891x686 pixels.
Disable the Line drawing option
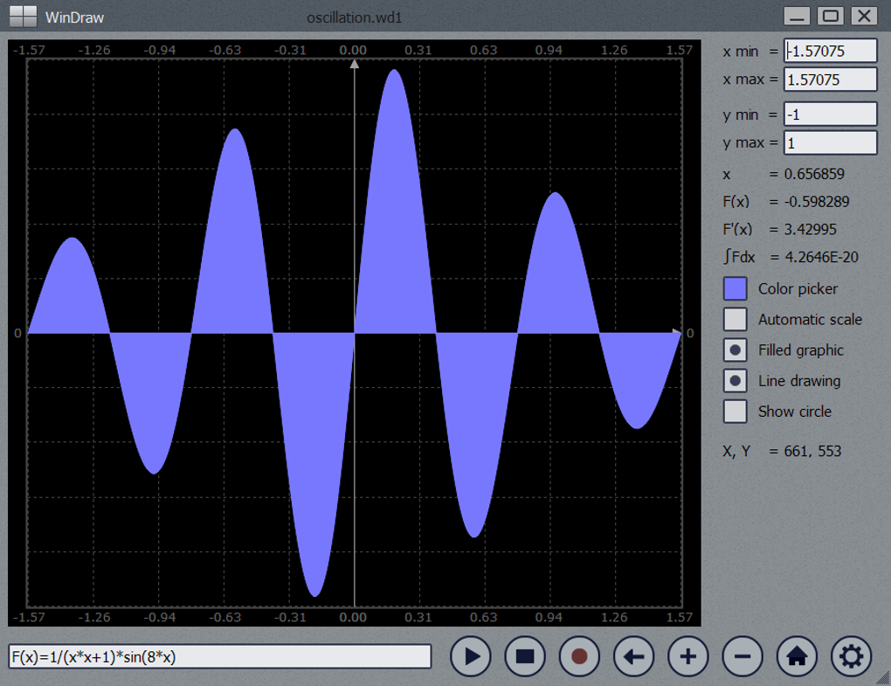[736, 381]
